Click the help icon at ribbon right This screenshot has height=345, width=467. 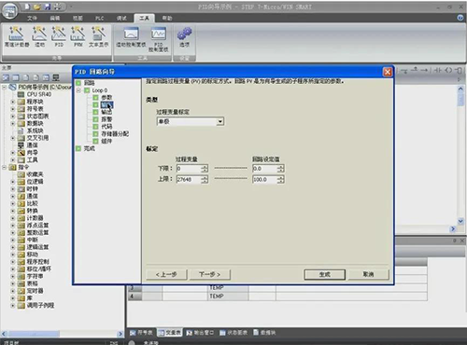point(460,18)
